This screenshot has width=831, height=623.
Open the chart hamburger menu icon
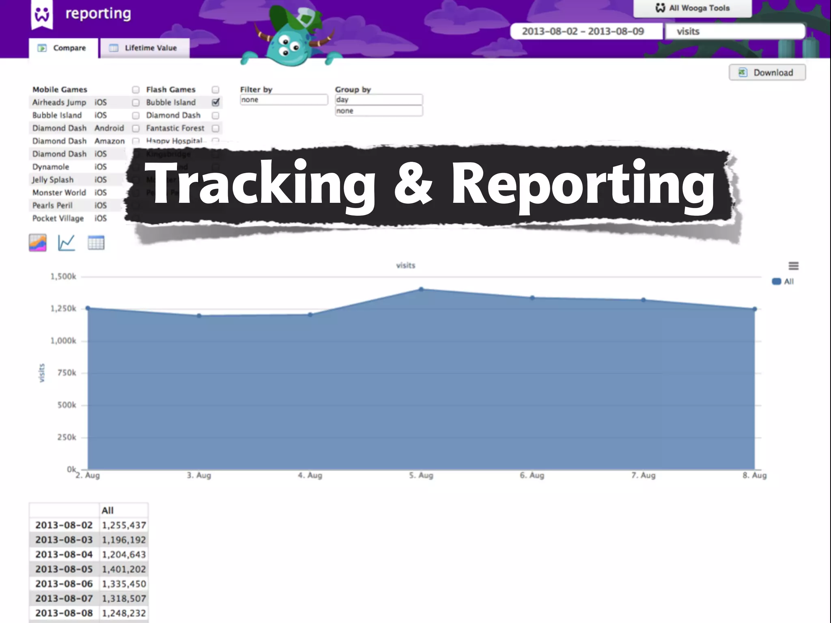pos(793,266)
